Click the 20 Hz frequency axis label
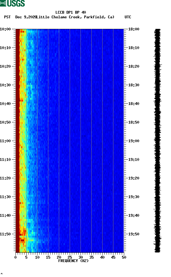Image resolution: width=171 pixels, height=277 pixels. (59, 257)
